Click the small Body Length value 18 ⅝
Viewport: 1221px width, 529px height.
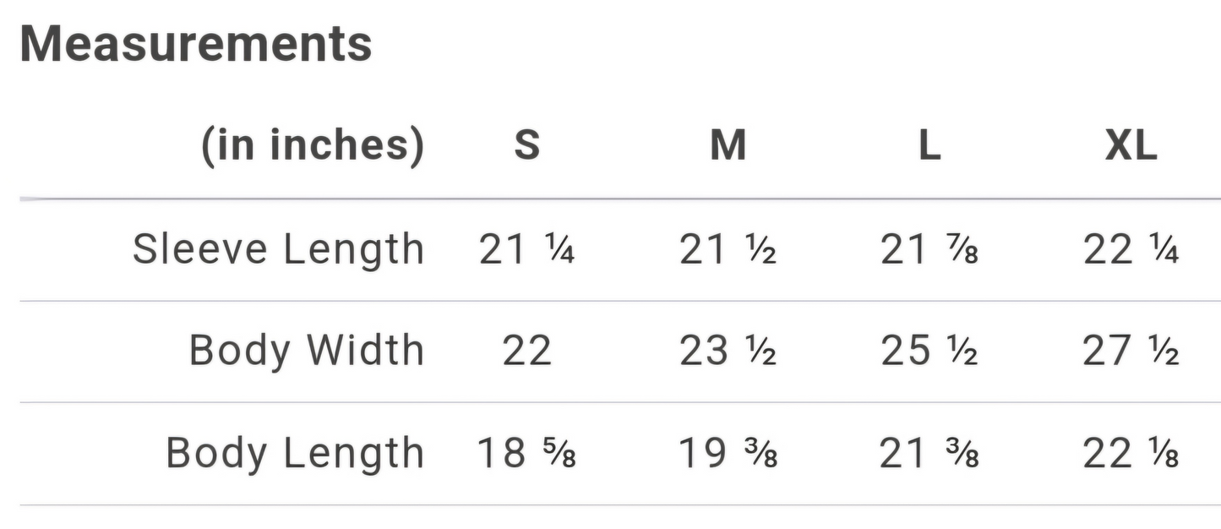[x=526, y=453]
